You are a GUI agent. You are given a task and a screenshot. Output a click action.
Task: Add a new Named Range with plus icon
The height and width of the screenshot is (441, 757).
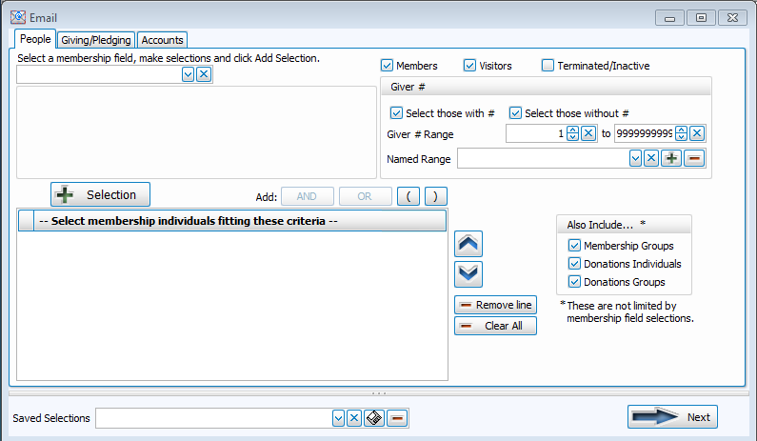point(672,159)
